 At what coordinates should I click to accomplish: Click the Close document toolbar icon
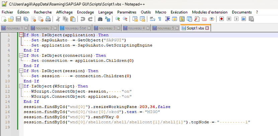[x=33, y=19]
